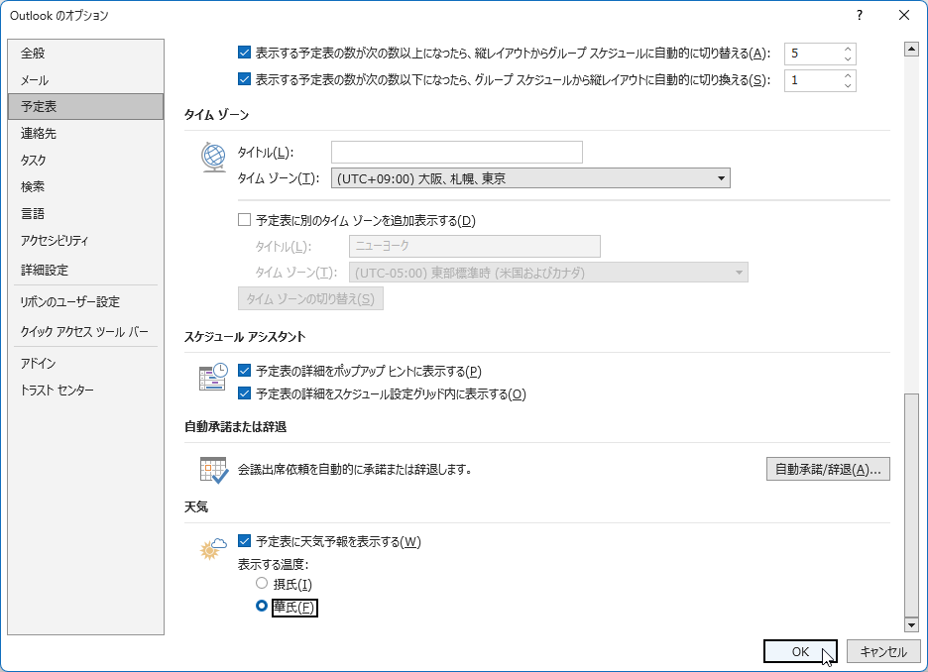This screenshot has height=672, width=928.
Task: Confirm settings with the OK button
Action: pyautogui.click(x=800, y=651)
